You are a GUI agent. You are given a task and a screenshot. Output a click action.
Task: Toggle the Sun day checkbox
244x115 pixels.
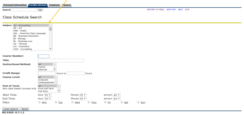[138, 102]
